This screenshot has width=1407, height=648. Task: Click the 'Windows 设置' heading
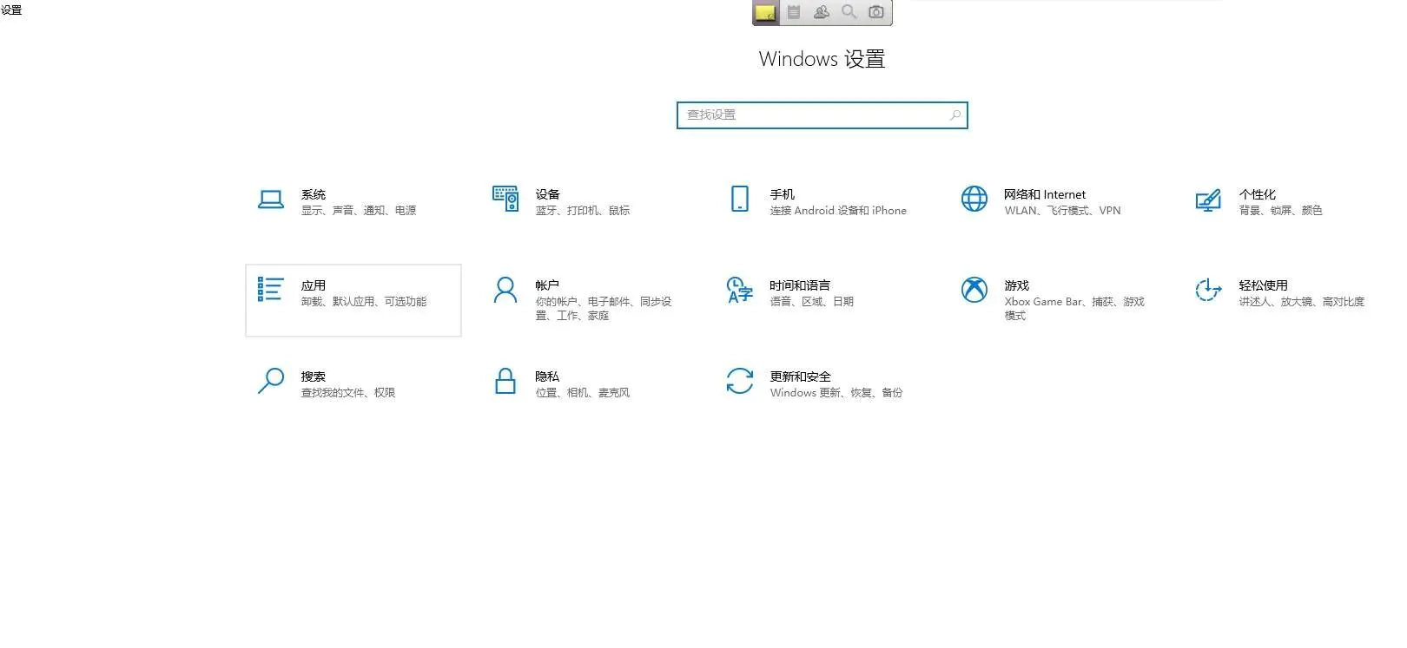coord(822,59)
